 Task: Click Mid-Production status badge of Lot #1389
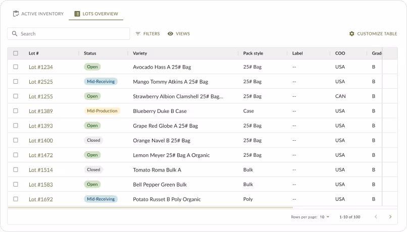102,111
